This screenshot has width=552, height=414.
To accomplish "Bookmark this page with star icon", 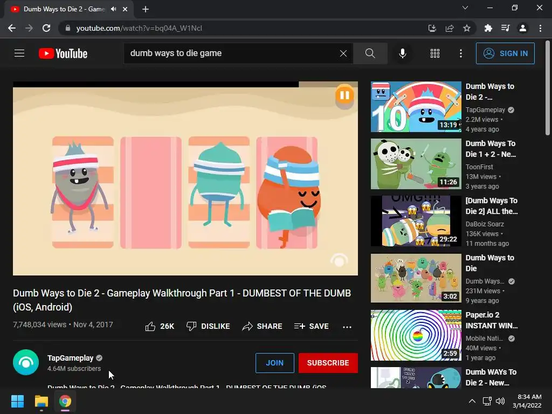I will point(467,28).
